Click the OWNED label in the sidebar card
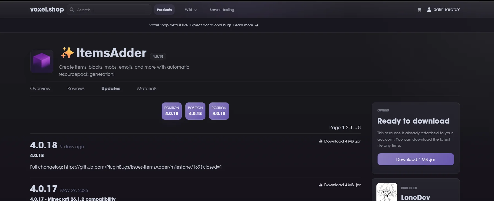The width and height of the screenshot is (494, 201). [x=383, y=110]
